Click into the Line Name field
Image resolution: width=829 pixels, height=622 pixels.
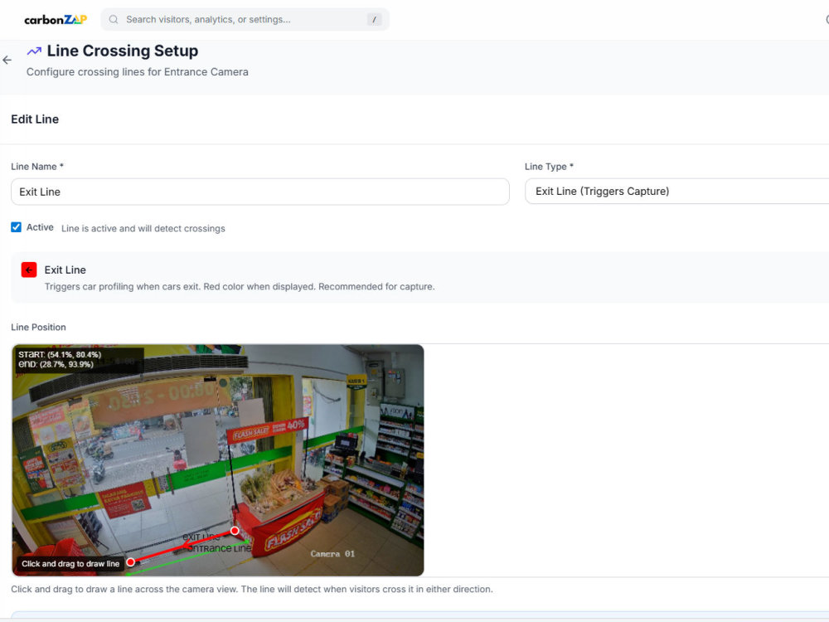pos(260,192)
